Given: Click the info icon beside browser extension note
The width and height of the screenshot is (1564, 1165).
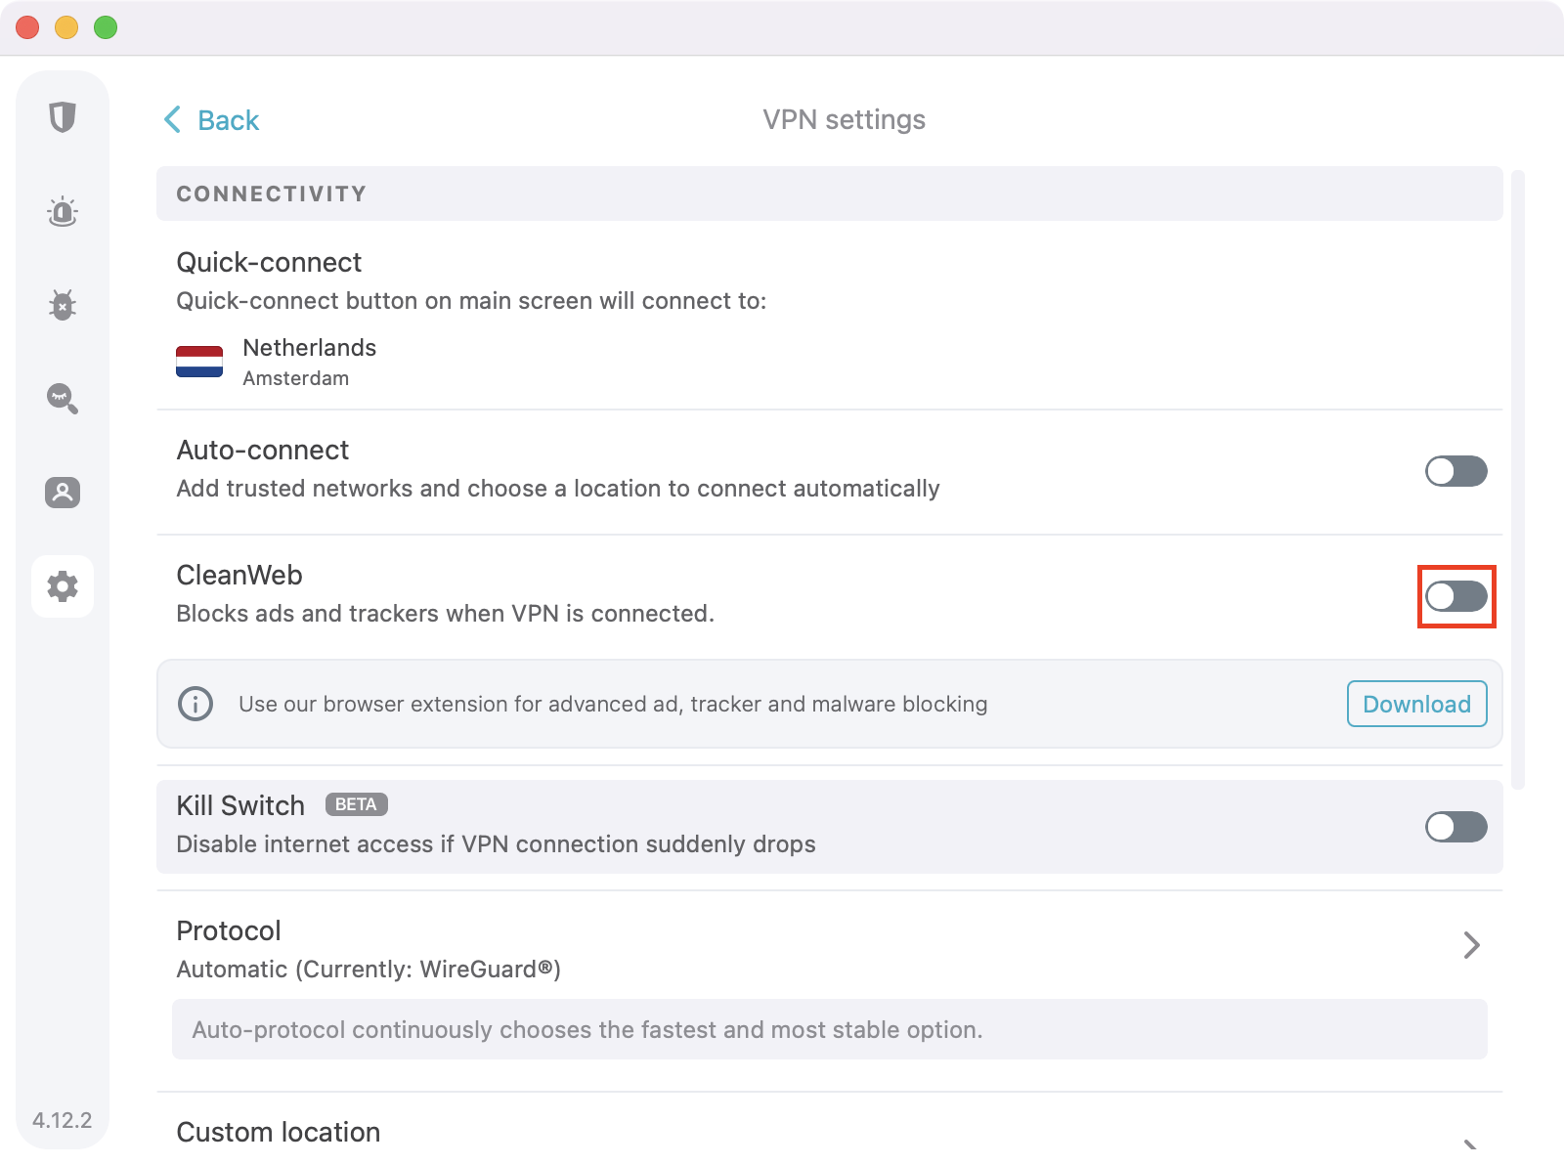Looking at the screenshot, I should [x=195, y=704].
